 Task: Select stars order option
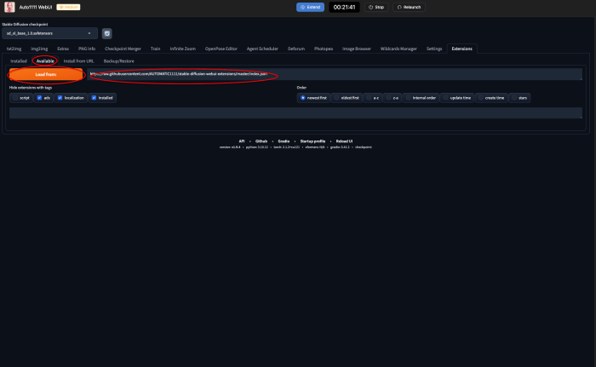click(519, 98)
